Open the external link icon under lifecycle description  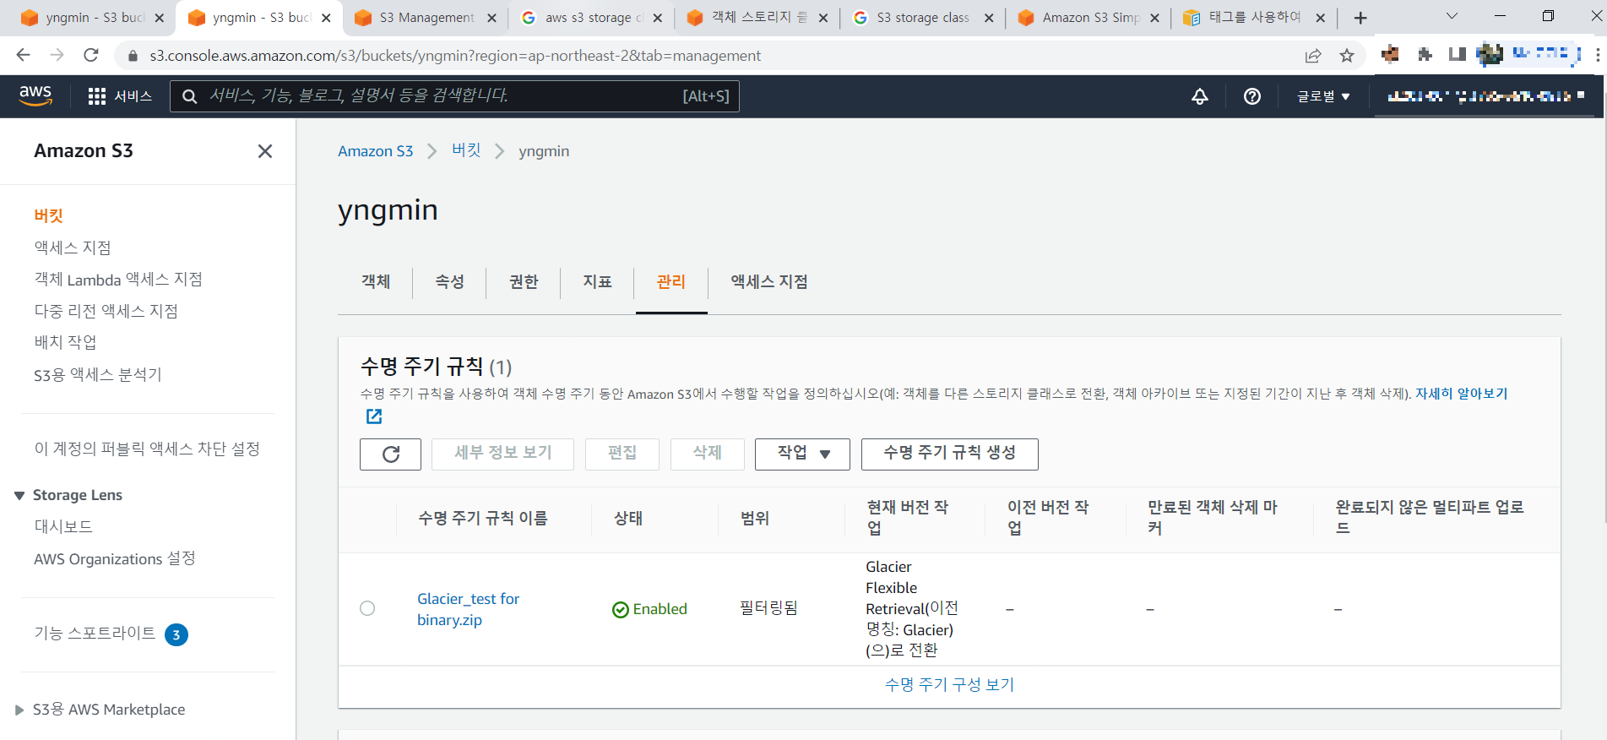pyautogui.click(x=374, y=416)
